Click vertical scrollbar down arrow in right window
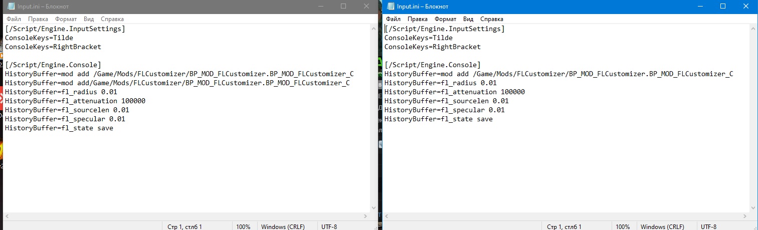Viewport: 758px width, 230px height. (753, 208)
